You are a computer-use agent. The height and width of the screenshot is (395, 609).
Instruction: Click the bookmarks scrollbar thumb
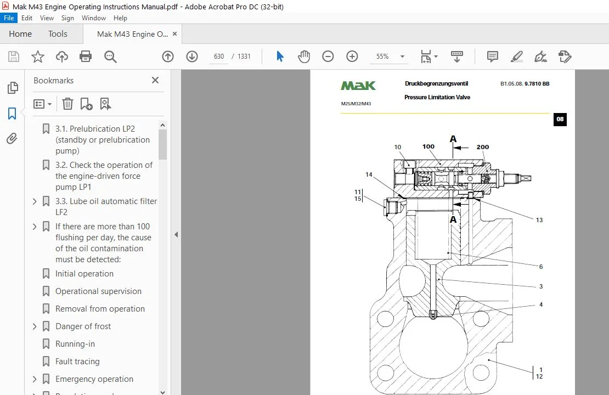(163, 144)
